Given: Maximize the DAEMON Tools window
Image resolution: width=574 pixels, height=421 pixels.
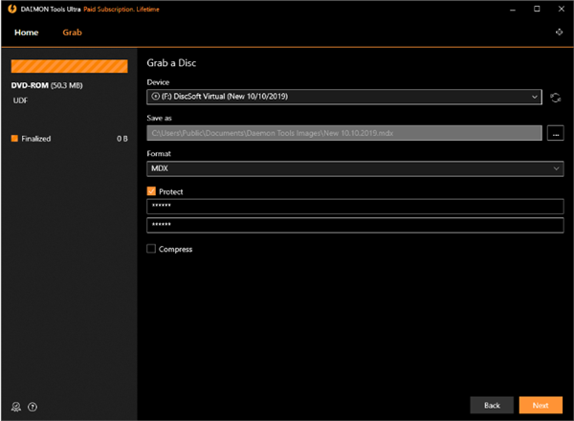Looking at the screenshot, I should point(537,9).
